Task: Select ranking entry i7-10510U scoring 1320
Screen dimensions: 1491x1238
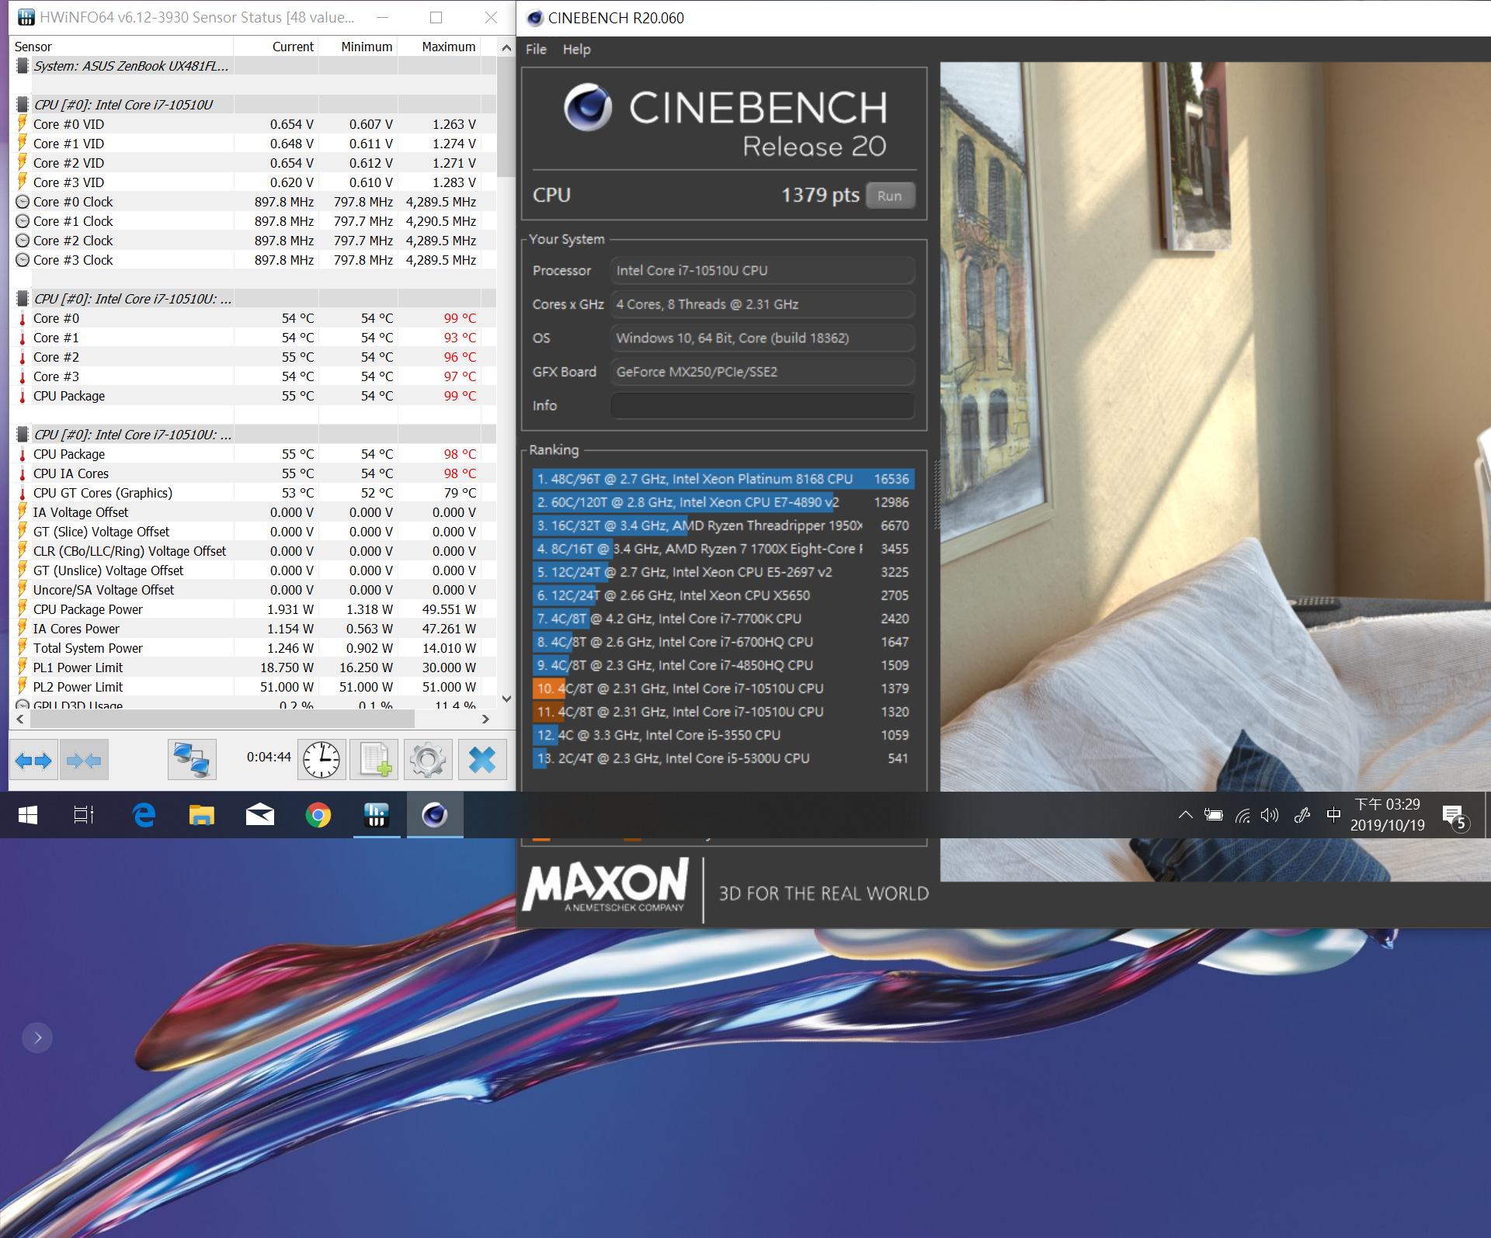Action: pyautogui.click(x=723, y=712)
